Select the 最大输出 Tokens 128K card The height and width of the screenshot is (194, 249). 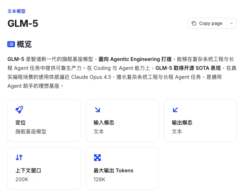coord(122,168)
